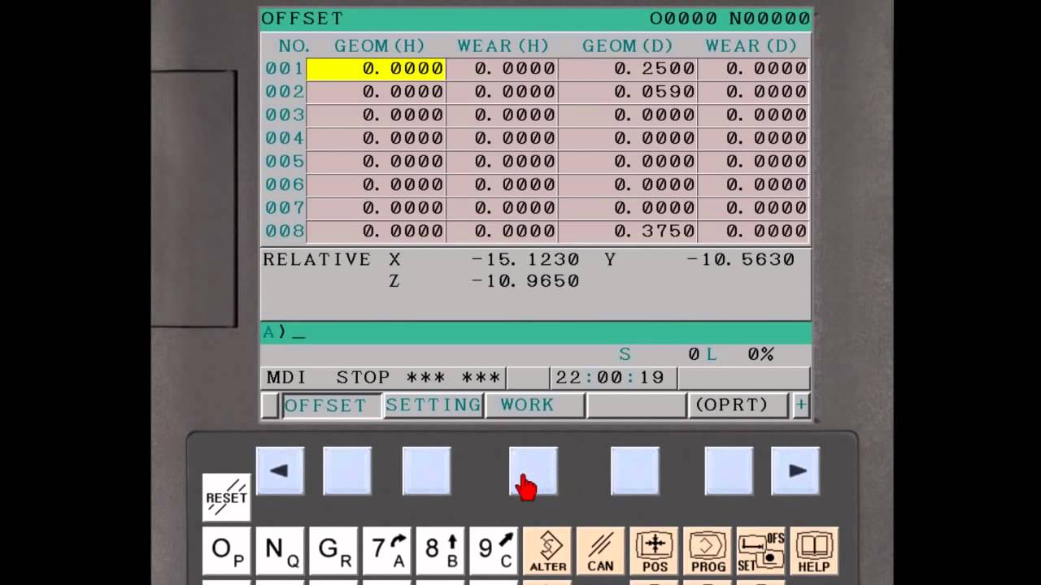Click the 7/A number key
Screen dimensions: 1041x585
tap(387, 551)
